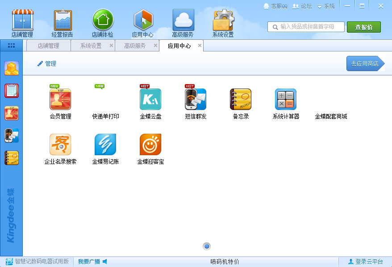The width and height of the screenshot is (392, 267).
Task: Click the 去应用商店 button
Action: (x=365, y=64)
